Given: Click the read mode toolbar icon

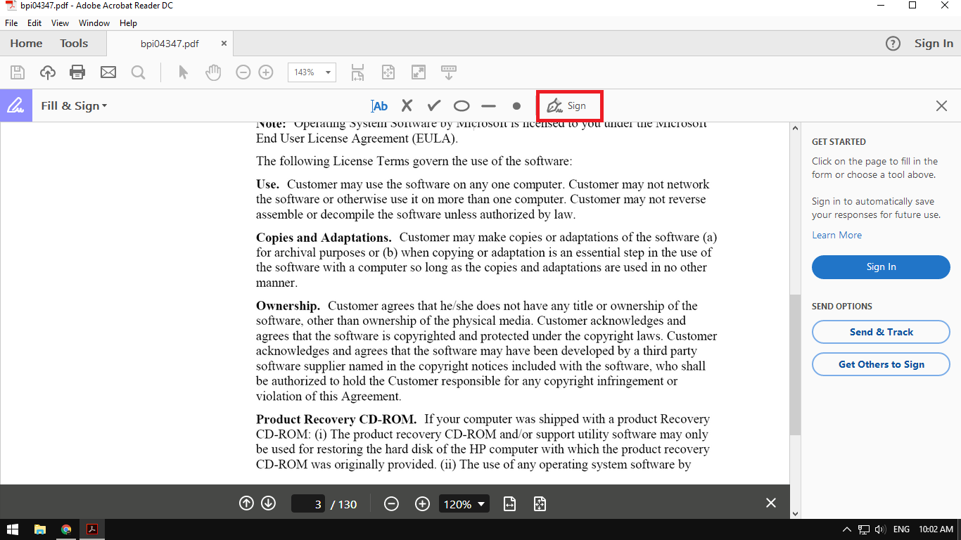Looking at the screenshot, I should pyautogui.click(x=449, y=72).
